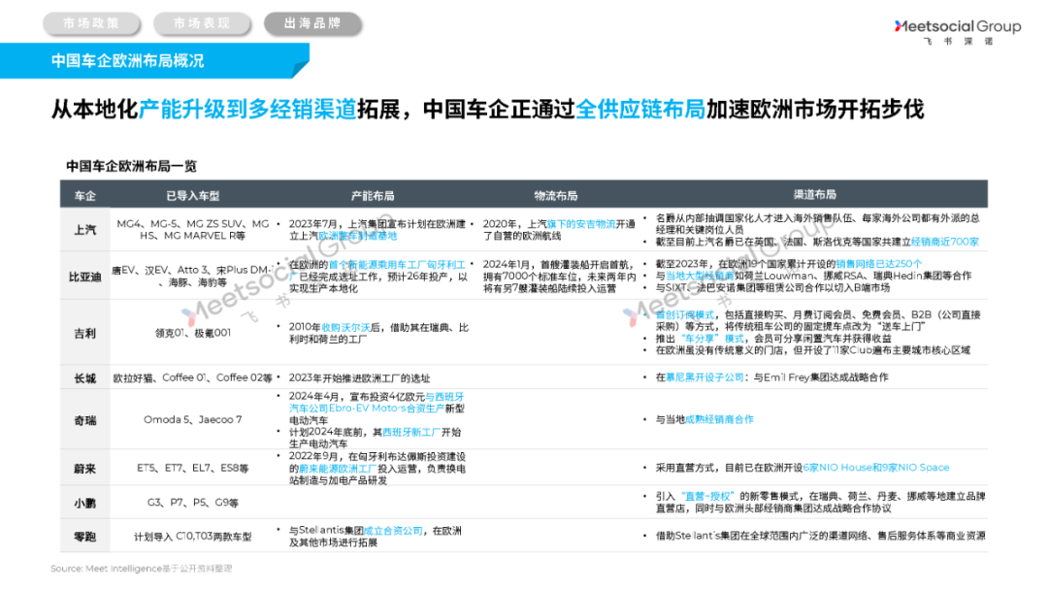Viewport: 1048px width, 590px height.
Task: Select the 出海品牌 tab pill
Action: point(312,23)
